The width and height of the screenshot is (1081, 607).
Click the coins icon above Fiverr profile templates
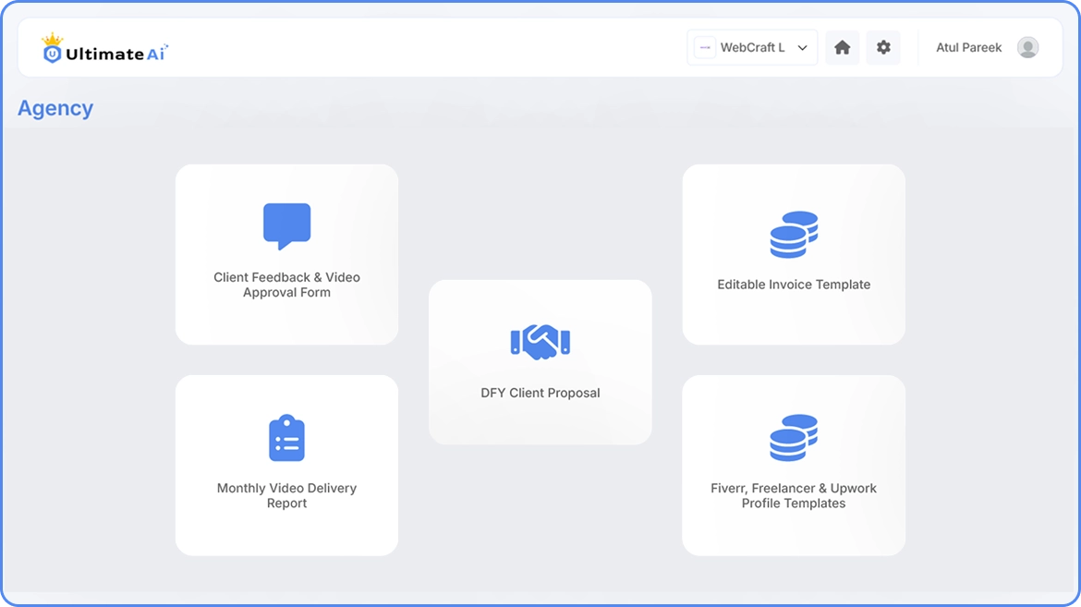pos(794,438)
